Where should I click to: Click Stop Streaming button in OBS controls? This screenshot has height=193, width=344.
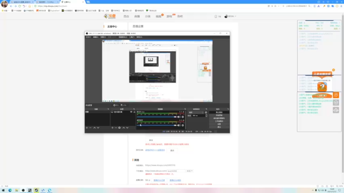219,112
